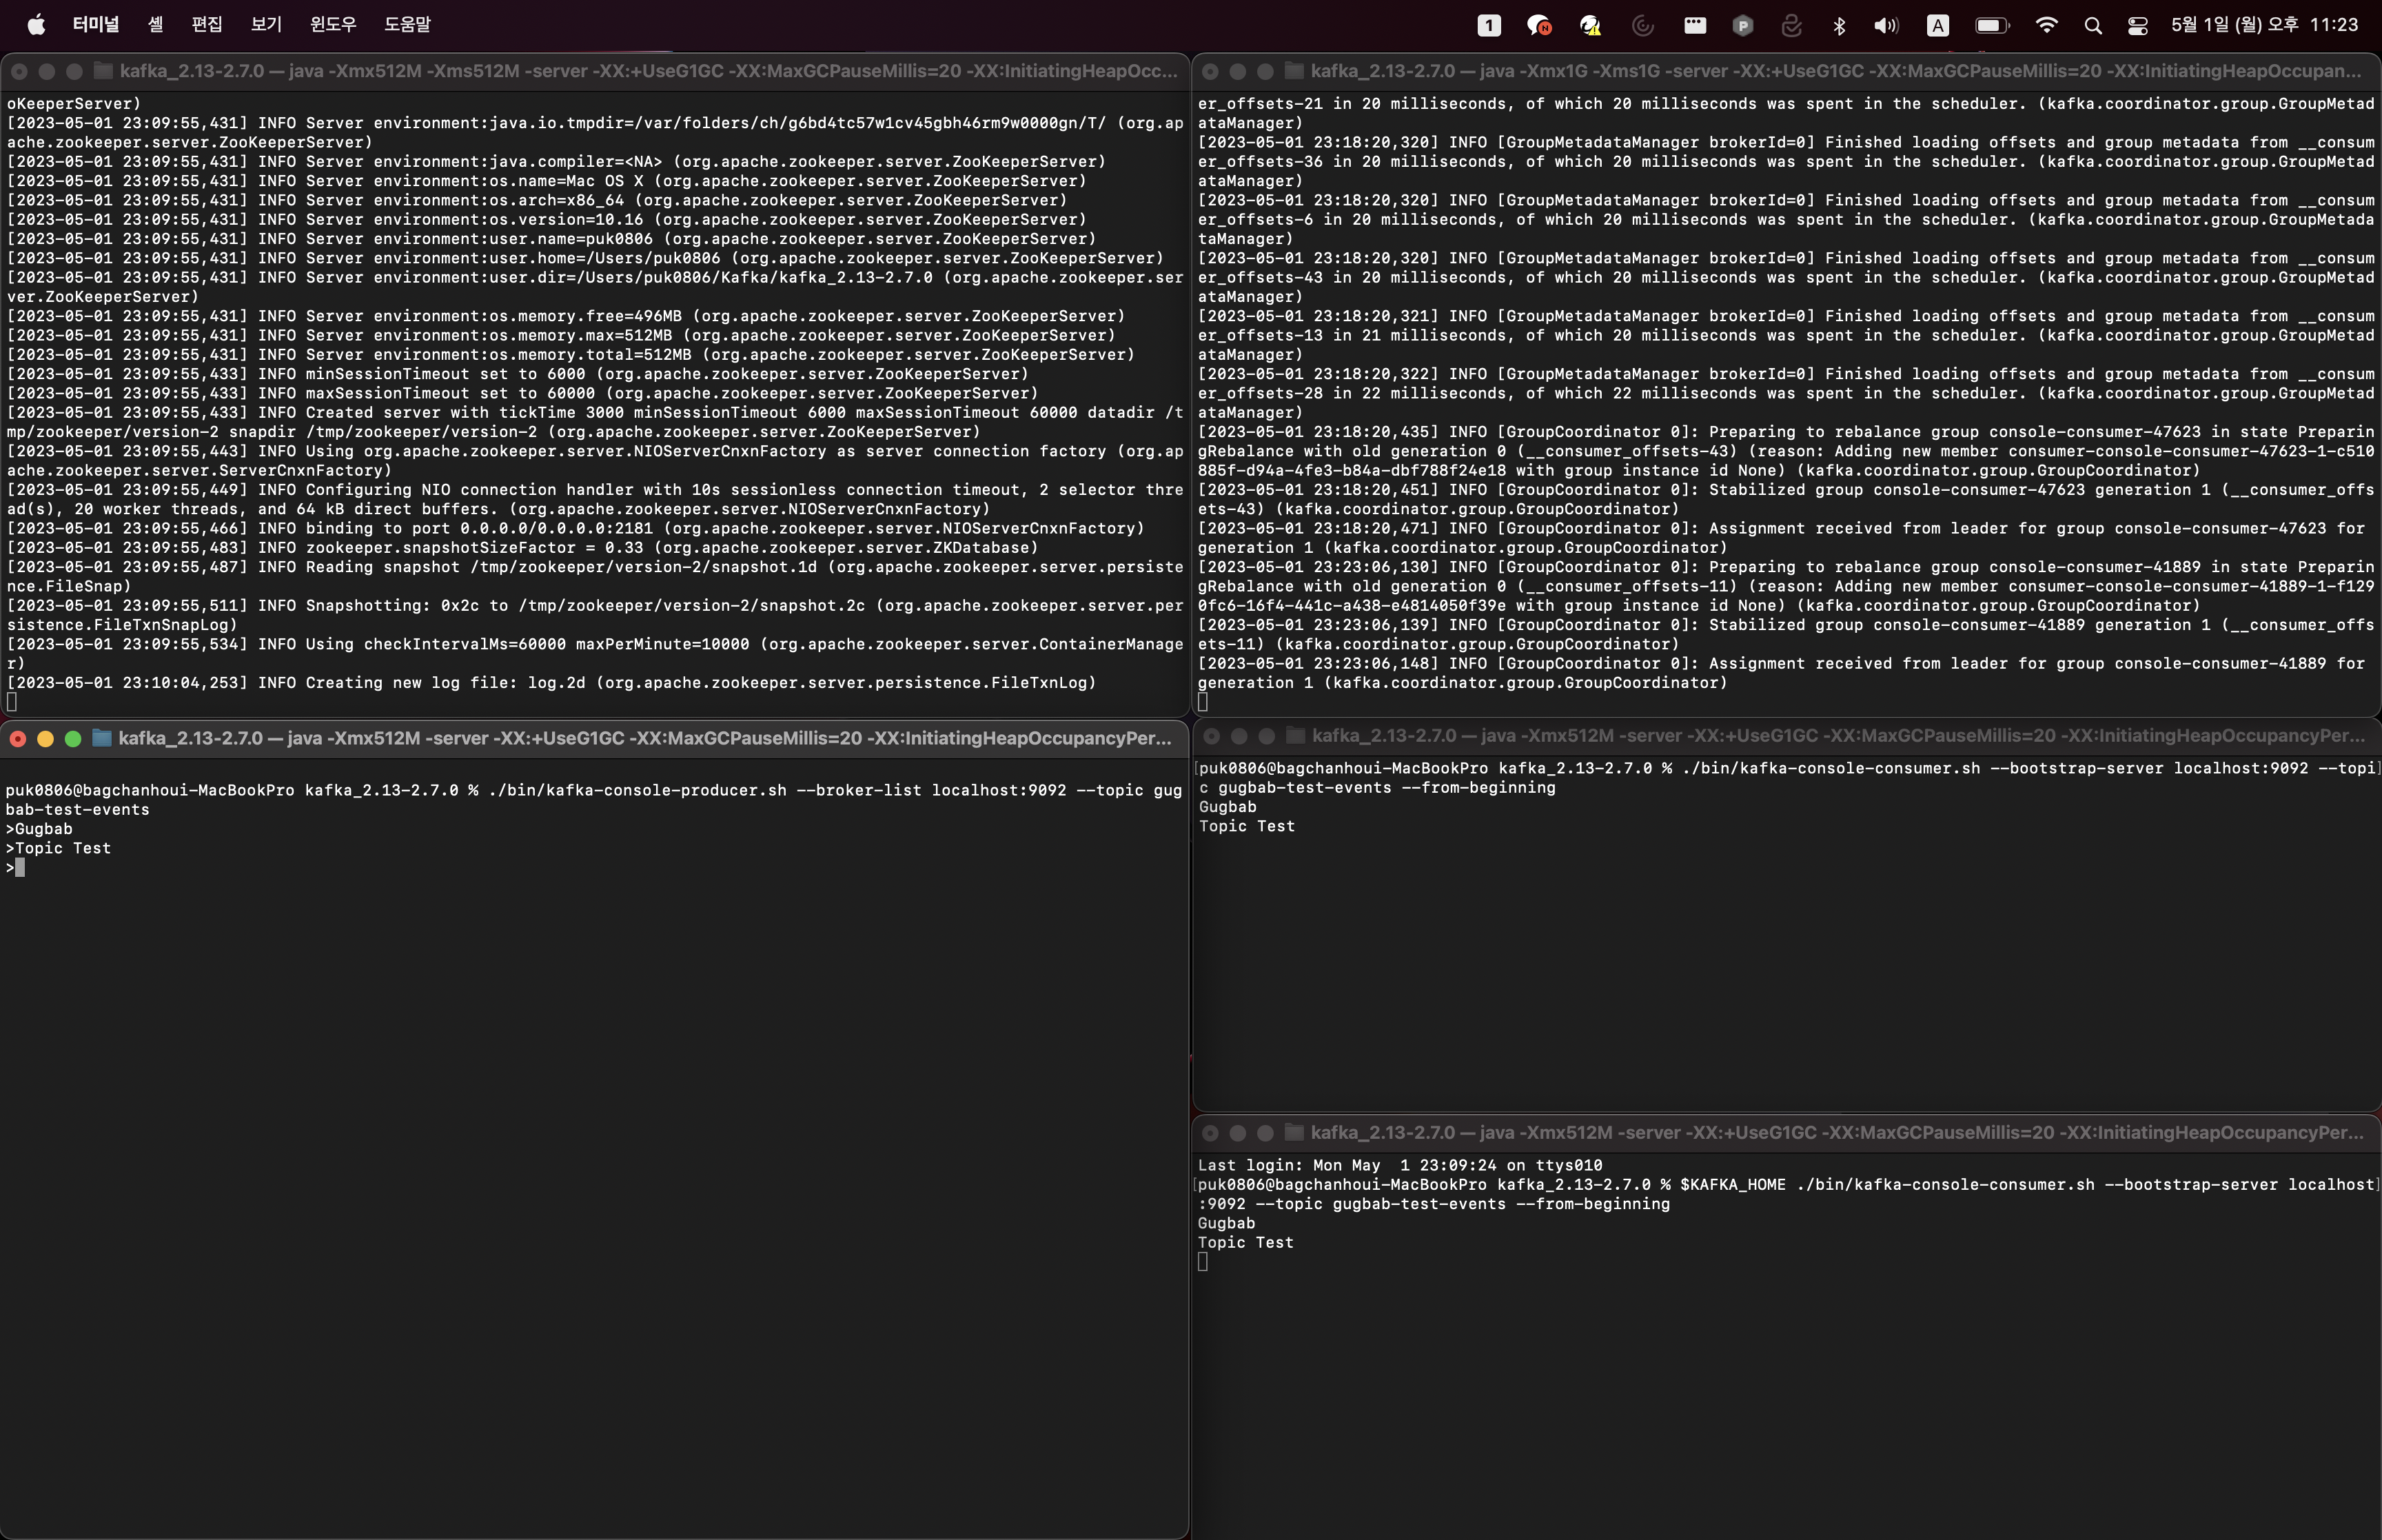Viewport: 2382px width, 1540px height.
Task: Open the 윈도우 menu
Action: [333, 25]
